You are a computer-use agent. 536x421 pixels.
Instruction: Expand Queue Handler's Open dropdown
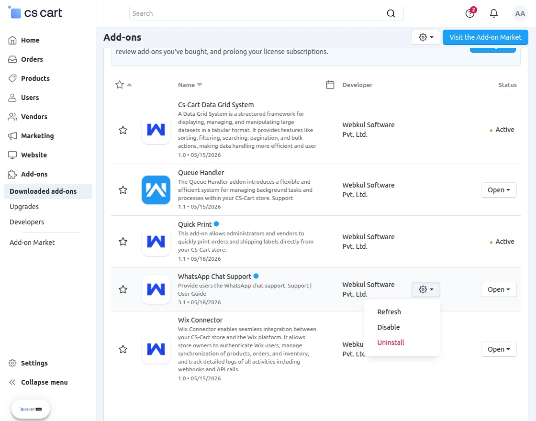click(499, 190)
